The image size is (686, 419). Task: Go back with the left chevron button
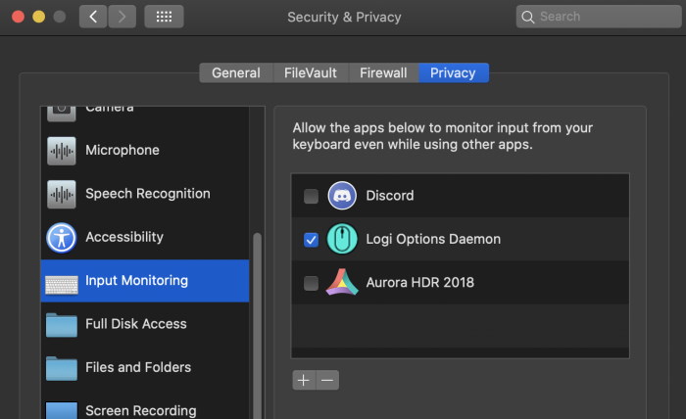point(93,17)
